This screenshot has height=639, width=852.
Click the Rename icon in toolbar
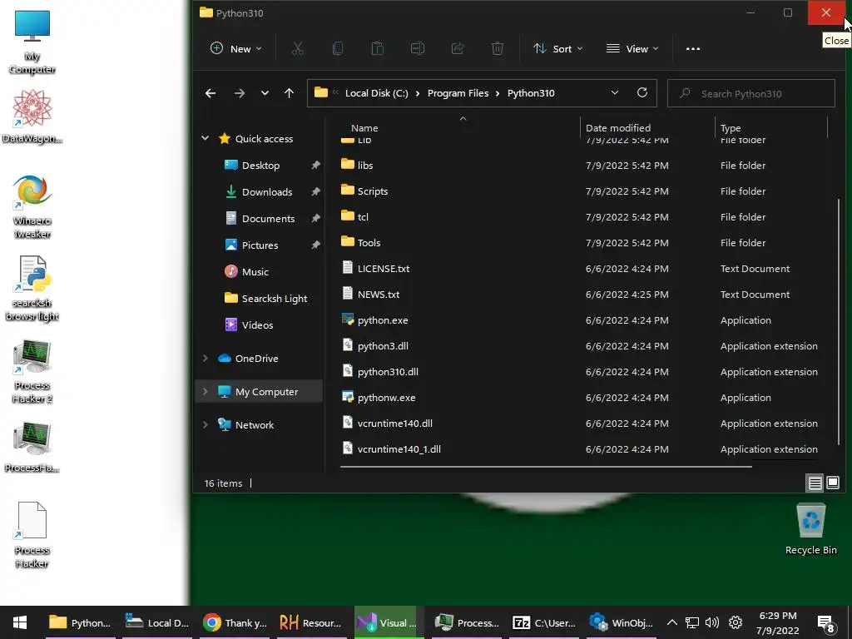pyautogui.click(x=418, y=49)
